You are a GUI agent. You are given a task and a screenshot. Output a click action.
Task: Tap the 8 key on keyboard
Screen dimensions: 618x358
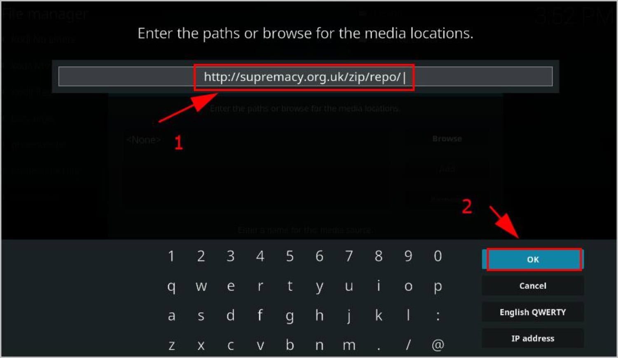pos(379,256)
